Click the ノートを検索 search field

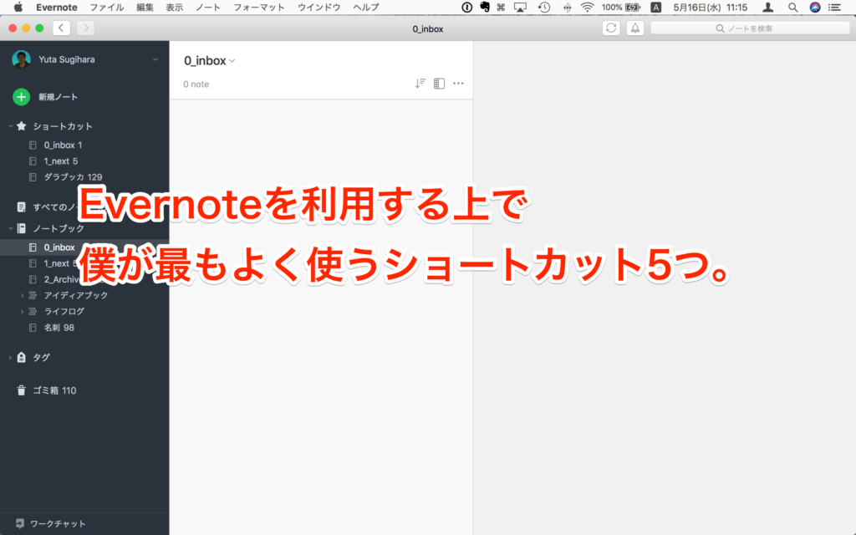[x=750, y=28]
